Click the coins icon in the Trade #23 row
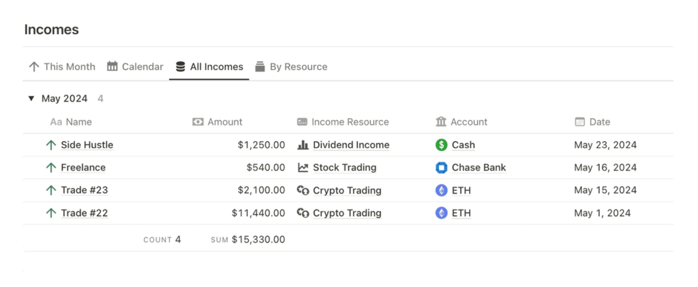This screenshot has height=287, width=698. [303, 190]
